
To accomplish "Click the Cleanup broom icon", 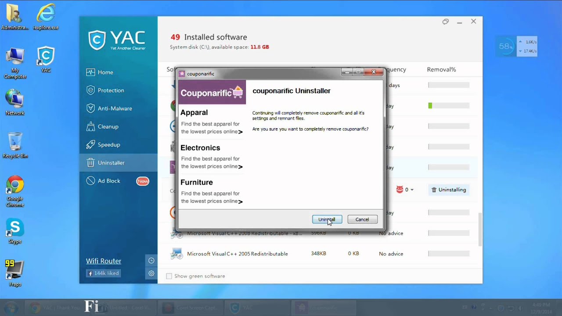I will tap(90, 126).
